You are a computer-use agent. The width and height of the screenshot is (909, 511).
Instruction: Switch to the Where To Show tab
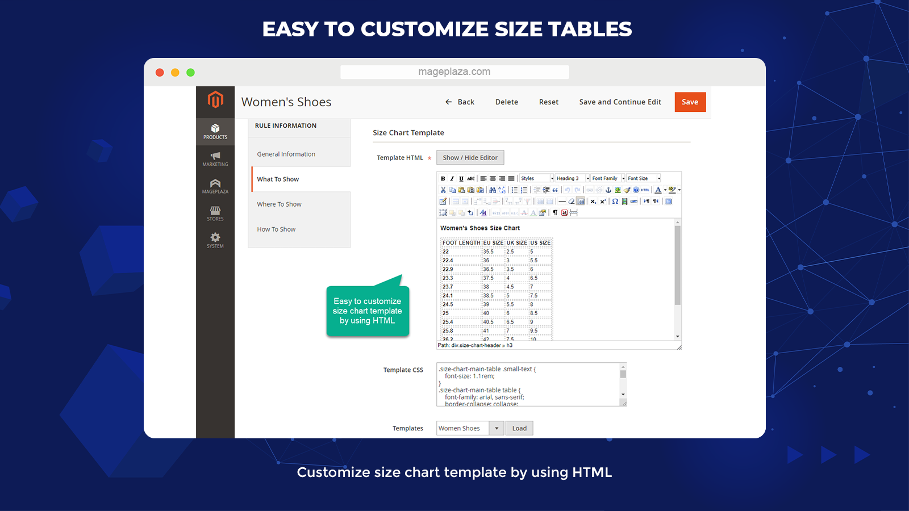(279, 204)
